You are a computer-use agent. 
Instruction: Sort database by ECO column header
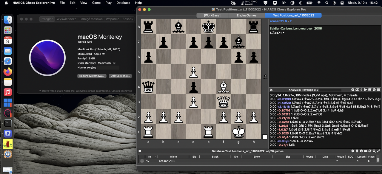tap(351, 157)
